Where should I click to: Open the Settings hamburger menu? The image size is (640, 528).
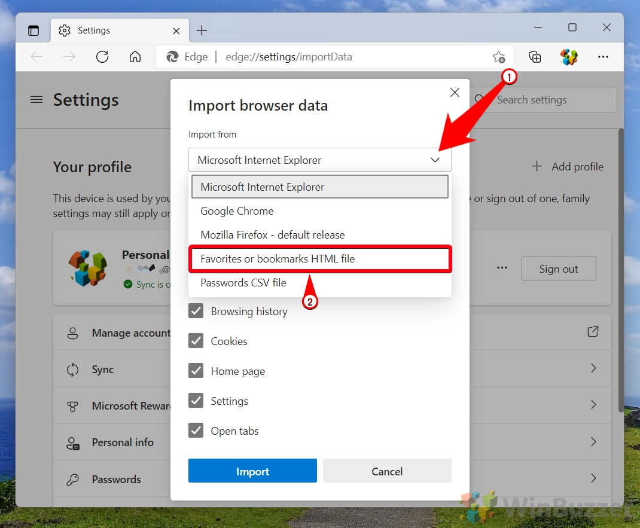tap(36, 100)
